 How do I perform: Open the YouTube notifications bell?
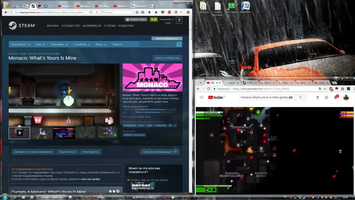(x=336, y=97)
